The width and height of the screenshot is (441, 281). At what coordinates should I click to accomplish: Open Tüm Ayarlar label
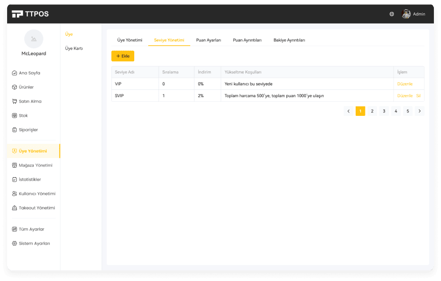(32, 230)
